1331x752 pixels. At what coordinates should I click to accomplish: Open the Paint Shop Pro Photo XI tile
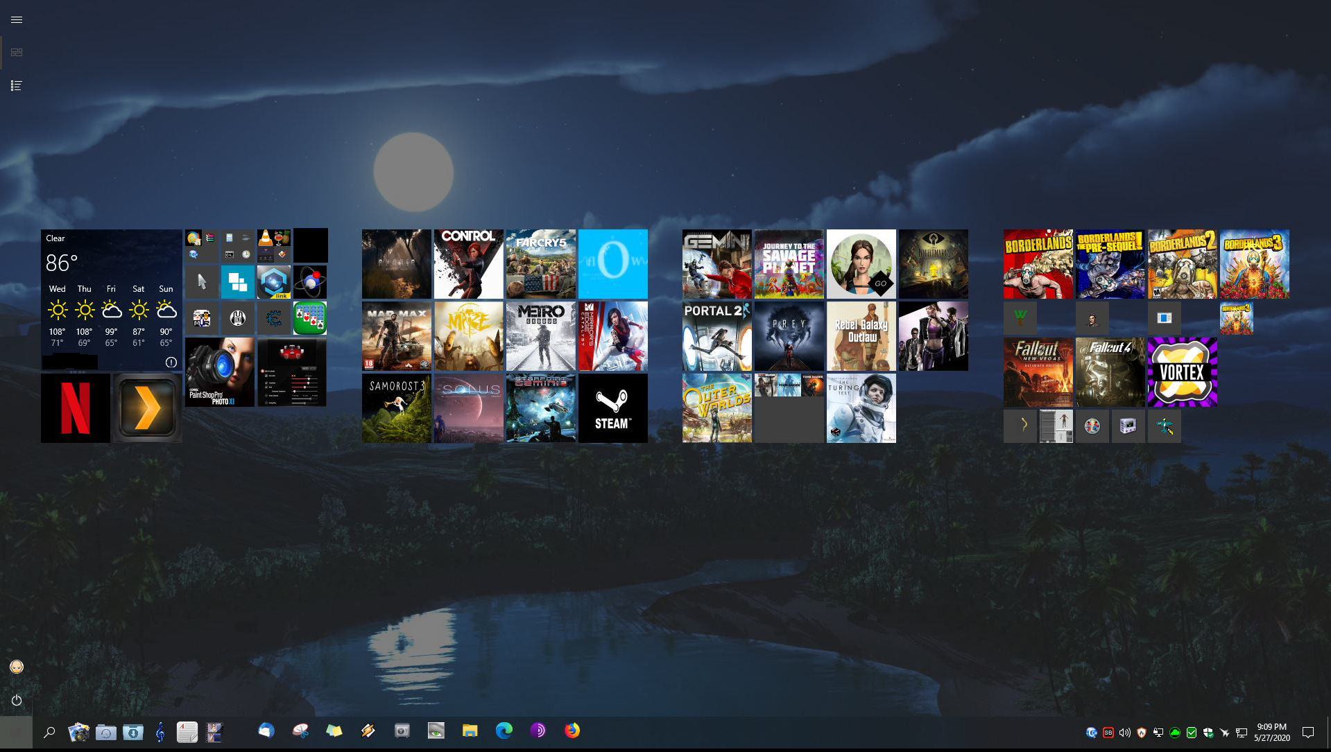click(220, 372)
